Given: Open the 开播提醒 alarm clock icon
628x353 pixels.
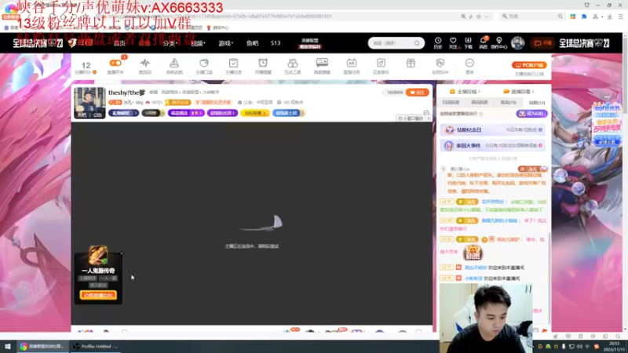Looking at the screenshot, I should pos(263,64).
